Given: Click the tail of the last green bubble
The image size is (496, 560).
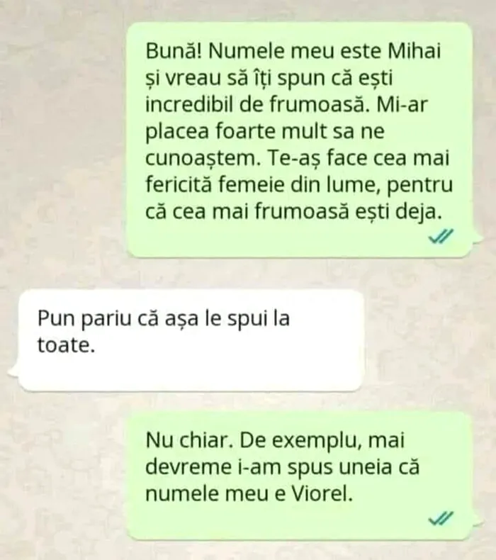Looking at the screenshot, I should pyautogui.click(x=478, y=522).
